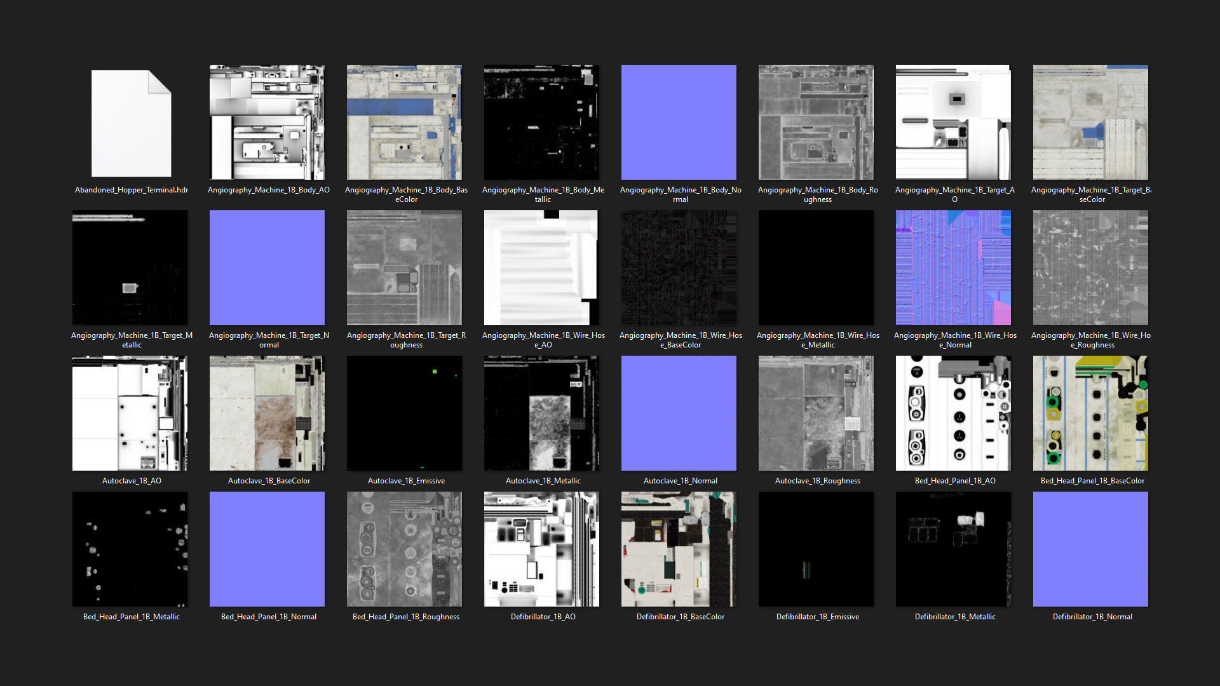Select the Autoclave_1B_Emissive thumbnail

click(x=404, y=413)
